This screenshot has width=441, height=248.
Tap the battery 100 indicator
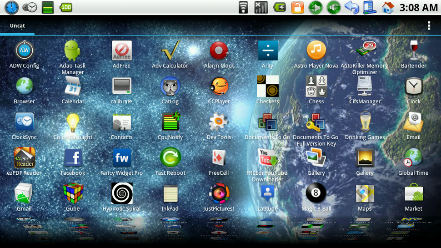tap(66, 7)
